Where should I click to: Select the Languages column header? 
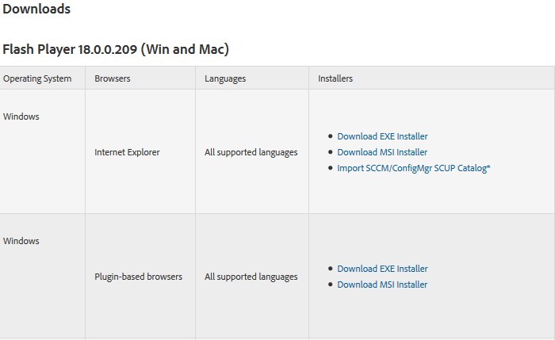point(225,78)
